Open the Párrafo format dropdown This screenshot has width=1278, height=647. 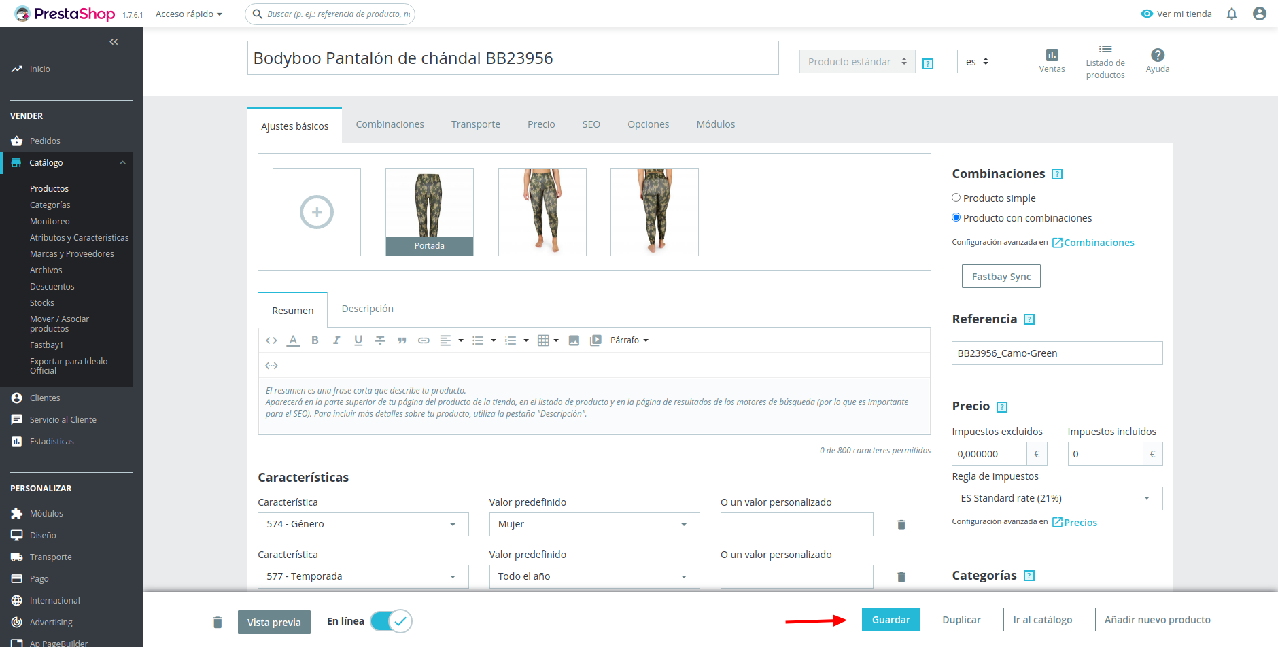tap(629, 340)
